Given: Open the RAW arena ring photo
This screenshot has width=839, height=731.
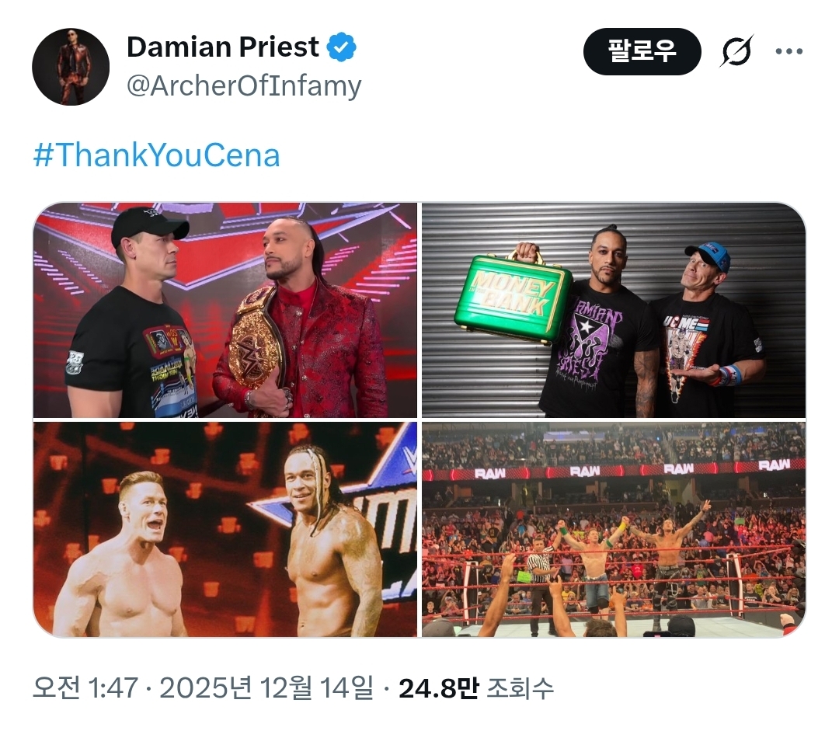Looking at the screenshot, I should (x=614, y=529).
